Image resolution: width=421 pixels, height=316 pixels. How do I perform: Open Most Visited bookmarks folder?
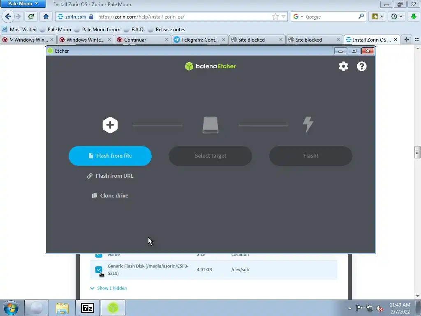coord(19,30)
